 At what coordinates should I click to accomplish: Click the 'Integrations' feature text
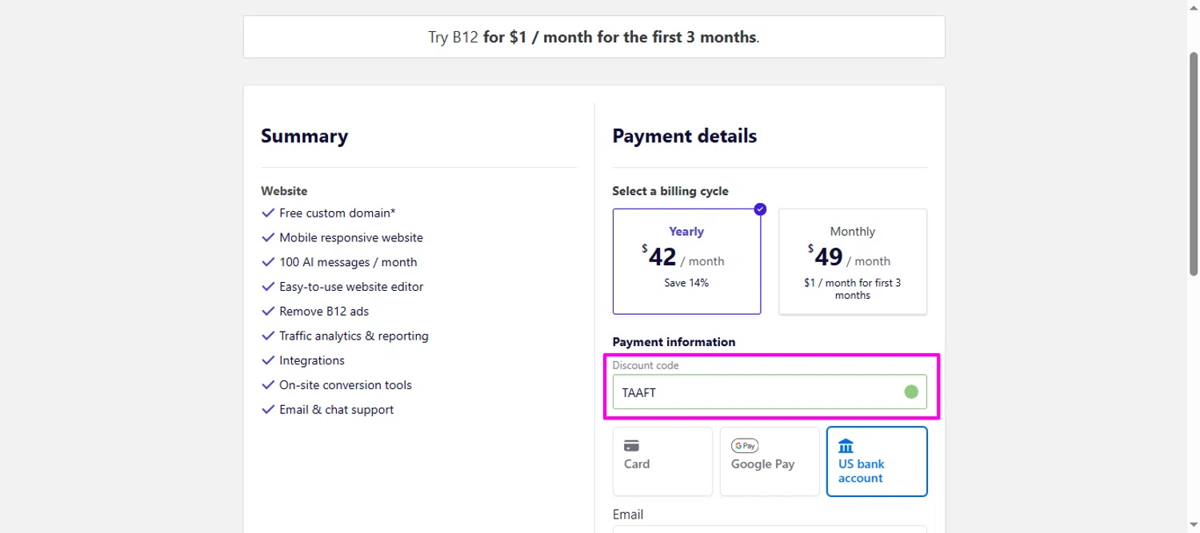point(312,360)
